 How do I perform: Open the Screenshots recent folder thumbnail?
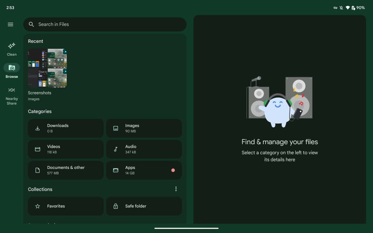(47, 68)
